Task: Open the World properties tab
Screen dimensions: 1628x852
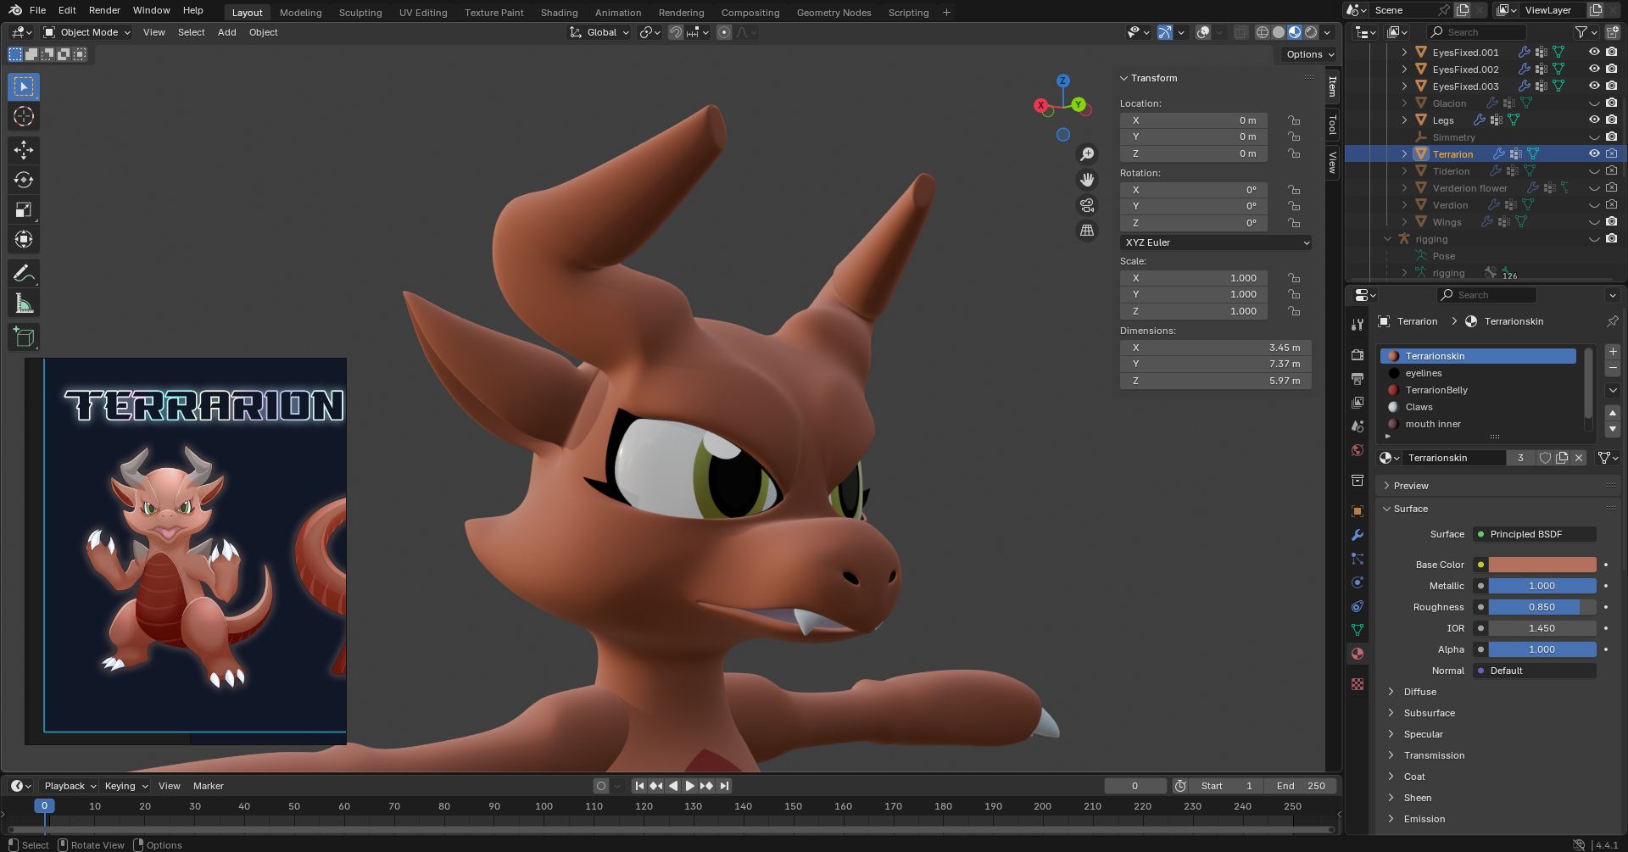Action: pos(1358,450)
